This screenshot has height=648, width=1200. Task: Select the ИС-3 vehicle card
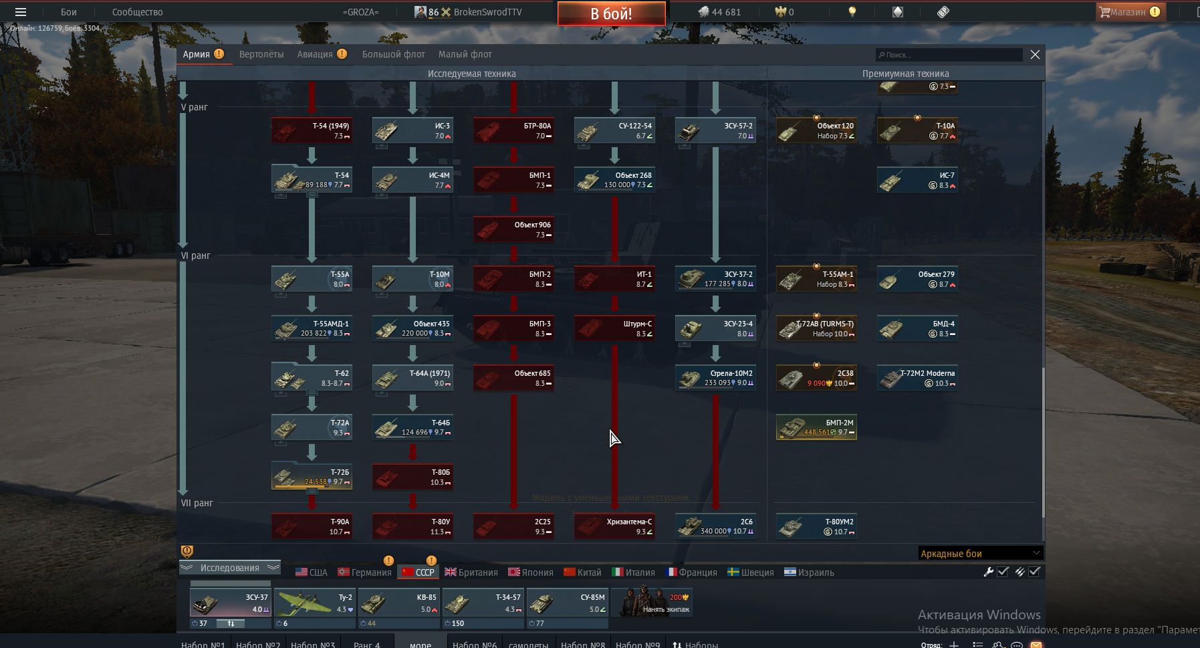pyautogui.click(x=412, y=130)
